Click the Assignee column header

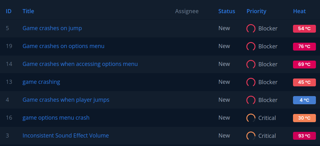pos(187,11)
